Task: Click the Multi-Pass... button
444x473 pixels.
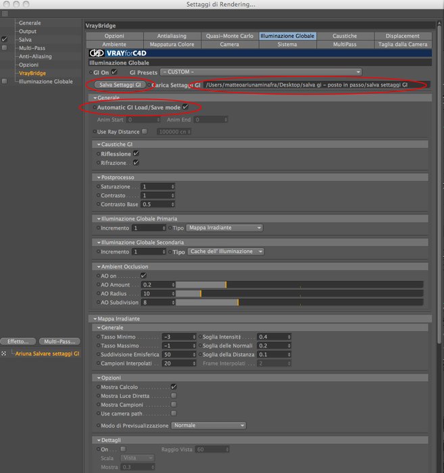Action: [59, 341]
